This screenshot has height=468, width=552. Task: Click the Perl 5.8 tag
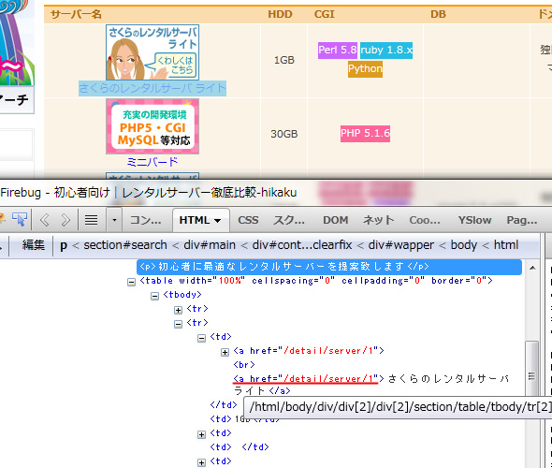click(338, 50)
